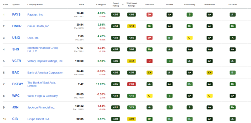Open Paysign, Inc. company page
Image resolution: width=251 pixels, height=123 pixels.
click(35, 14)
